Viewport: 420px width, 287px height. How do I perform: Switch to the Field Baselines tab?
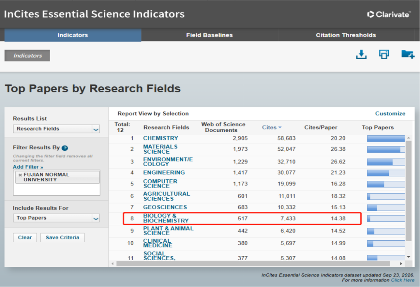click(x=210, y=35)
